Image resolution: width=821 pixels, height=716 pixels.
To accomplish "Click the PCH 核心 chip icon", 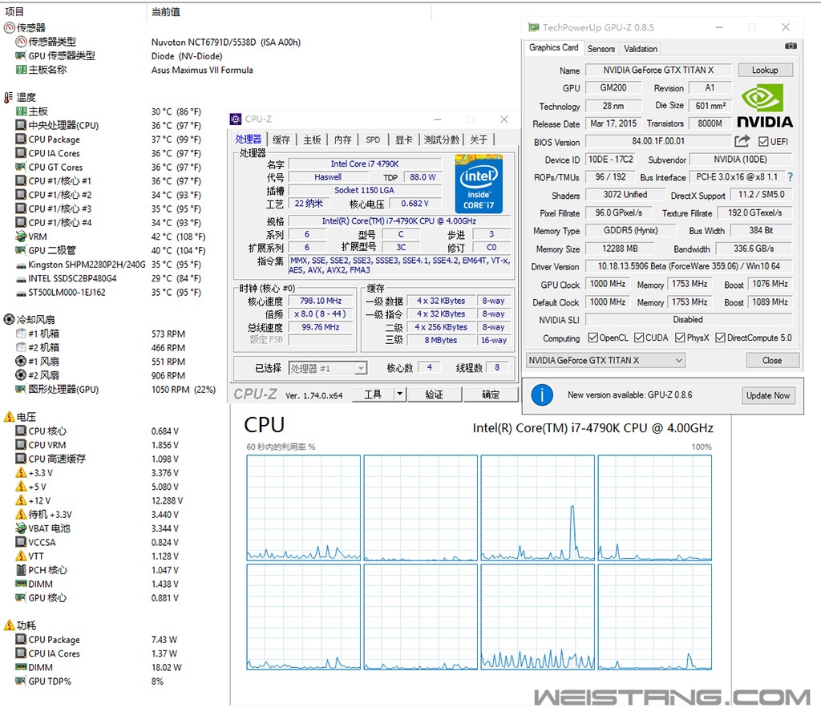I will click(x=21, y=570).
